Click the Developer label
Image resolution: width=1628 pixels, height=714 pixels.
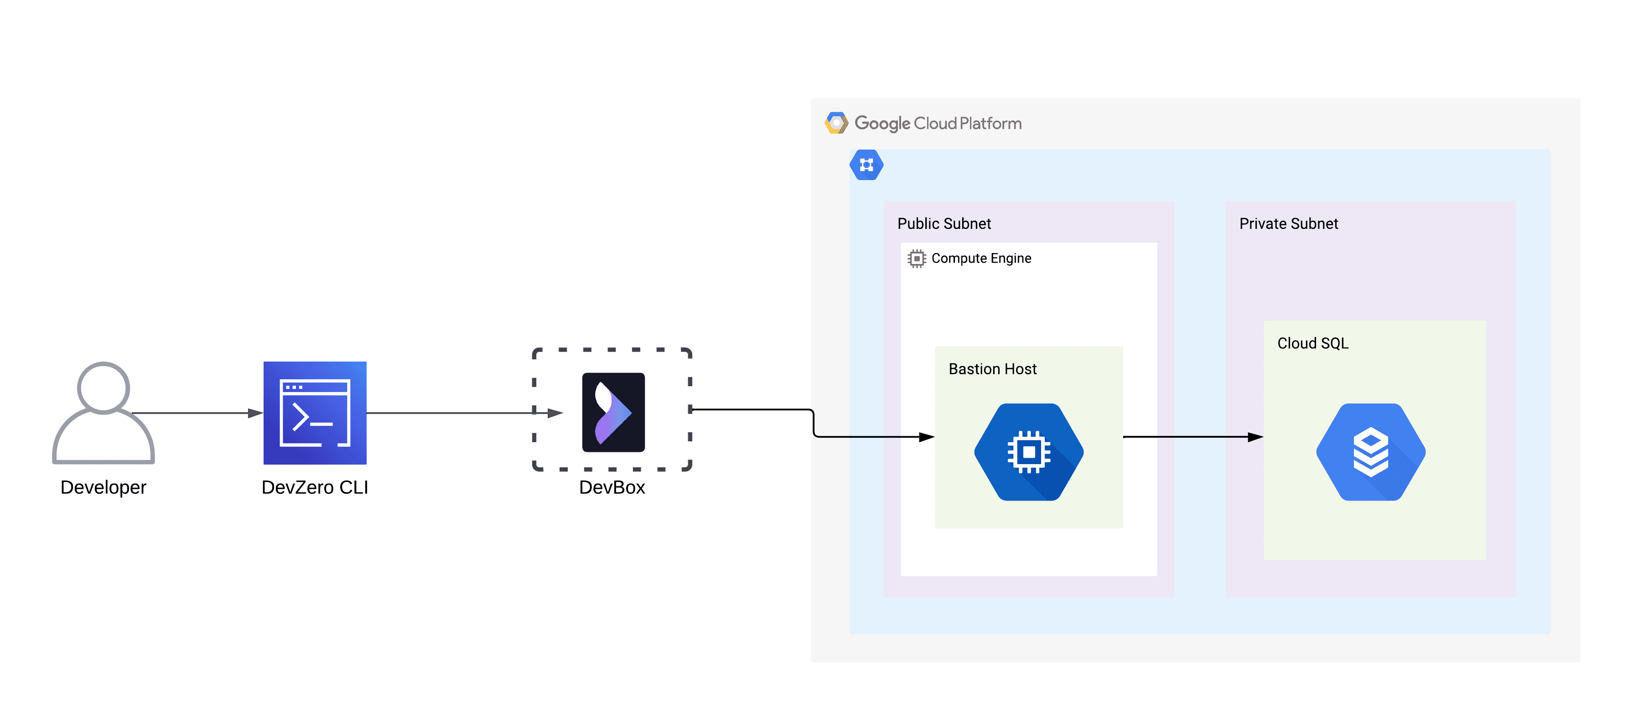pos(104,487)
